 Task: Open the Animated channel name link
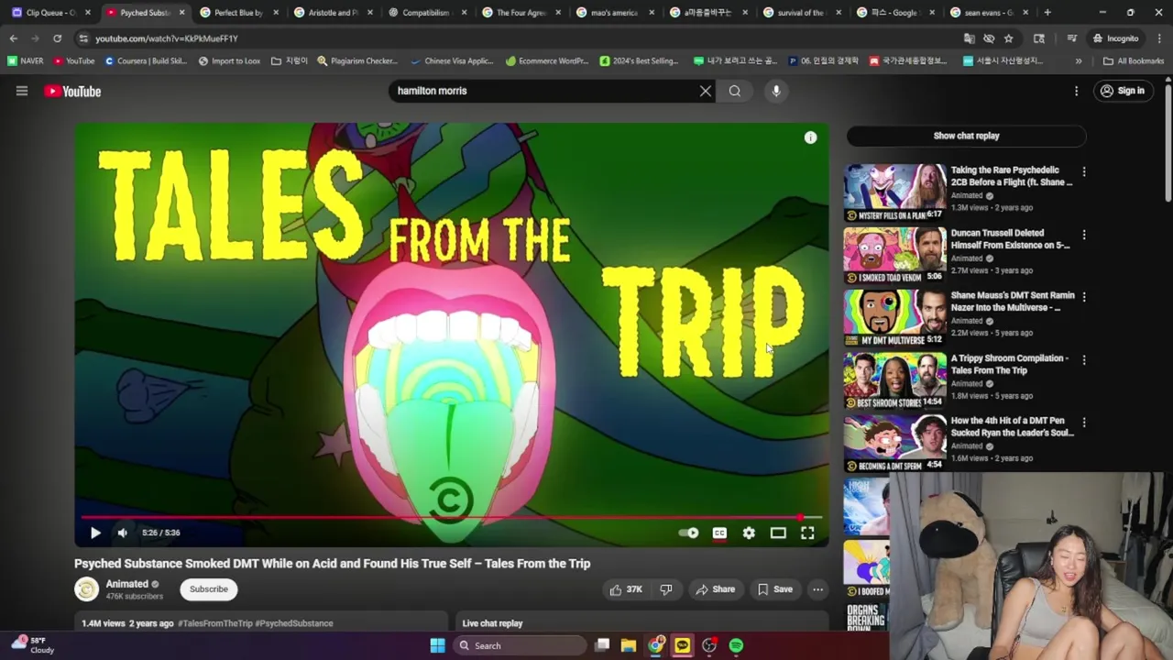click(x=126, y=584)
